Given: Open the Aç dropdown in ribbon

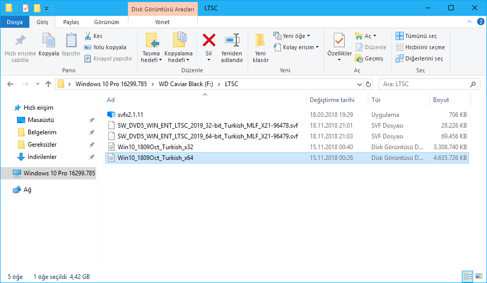Looking at the screenshot, I should (x=366, y=36).
